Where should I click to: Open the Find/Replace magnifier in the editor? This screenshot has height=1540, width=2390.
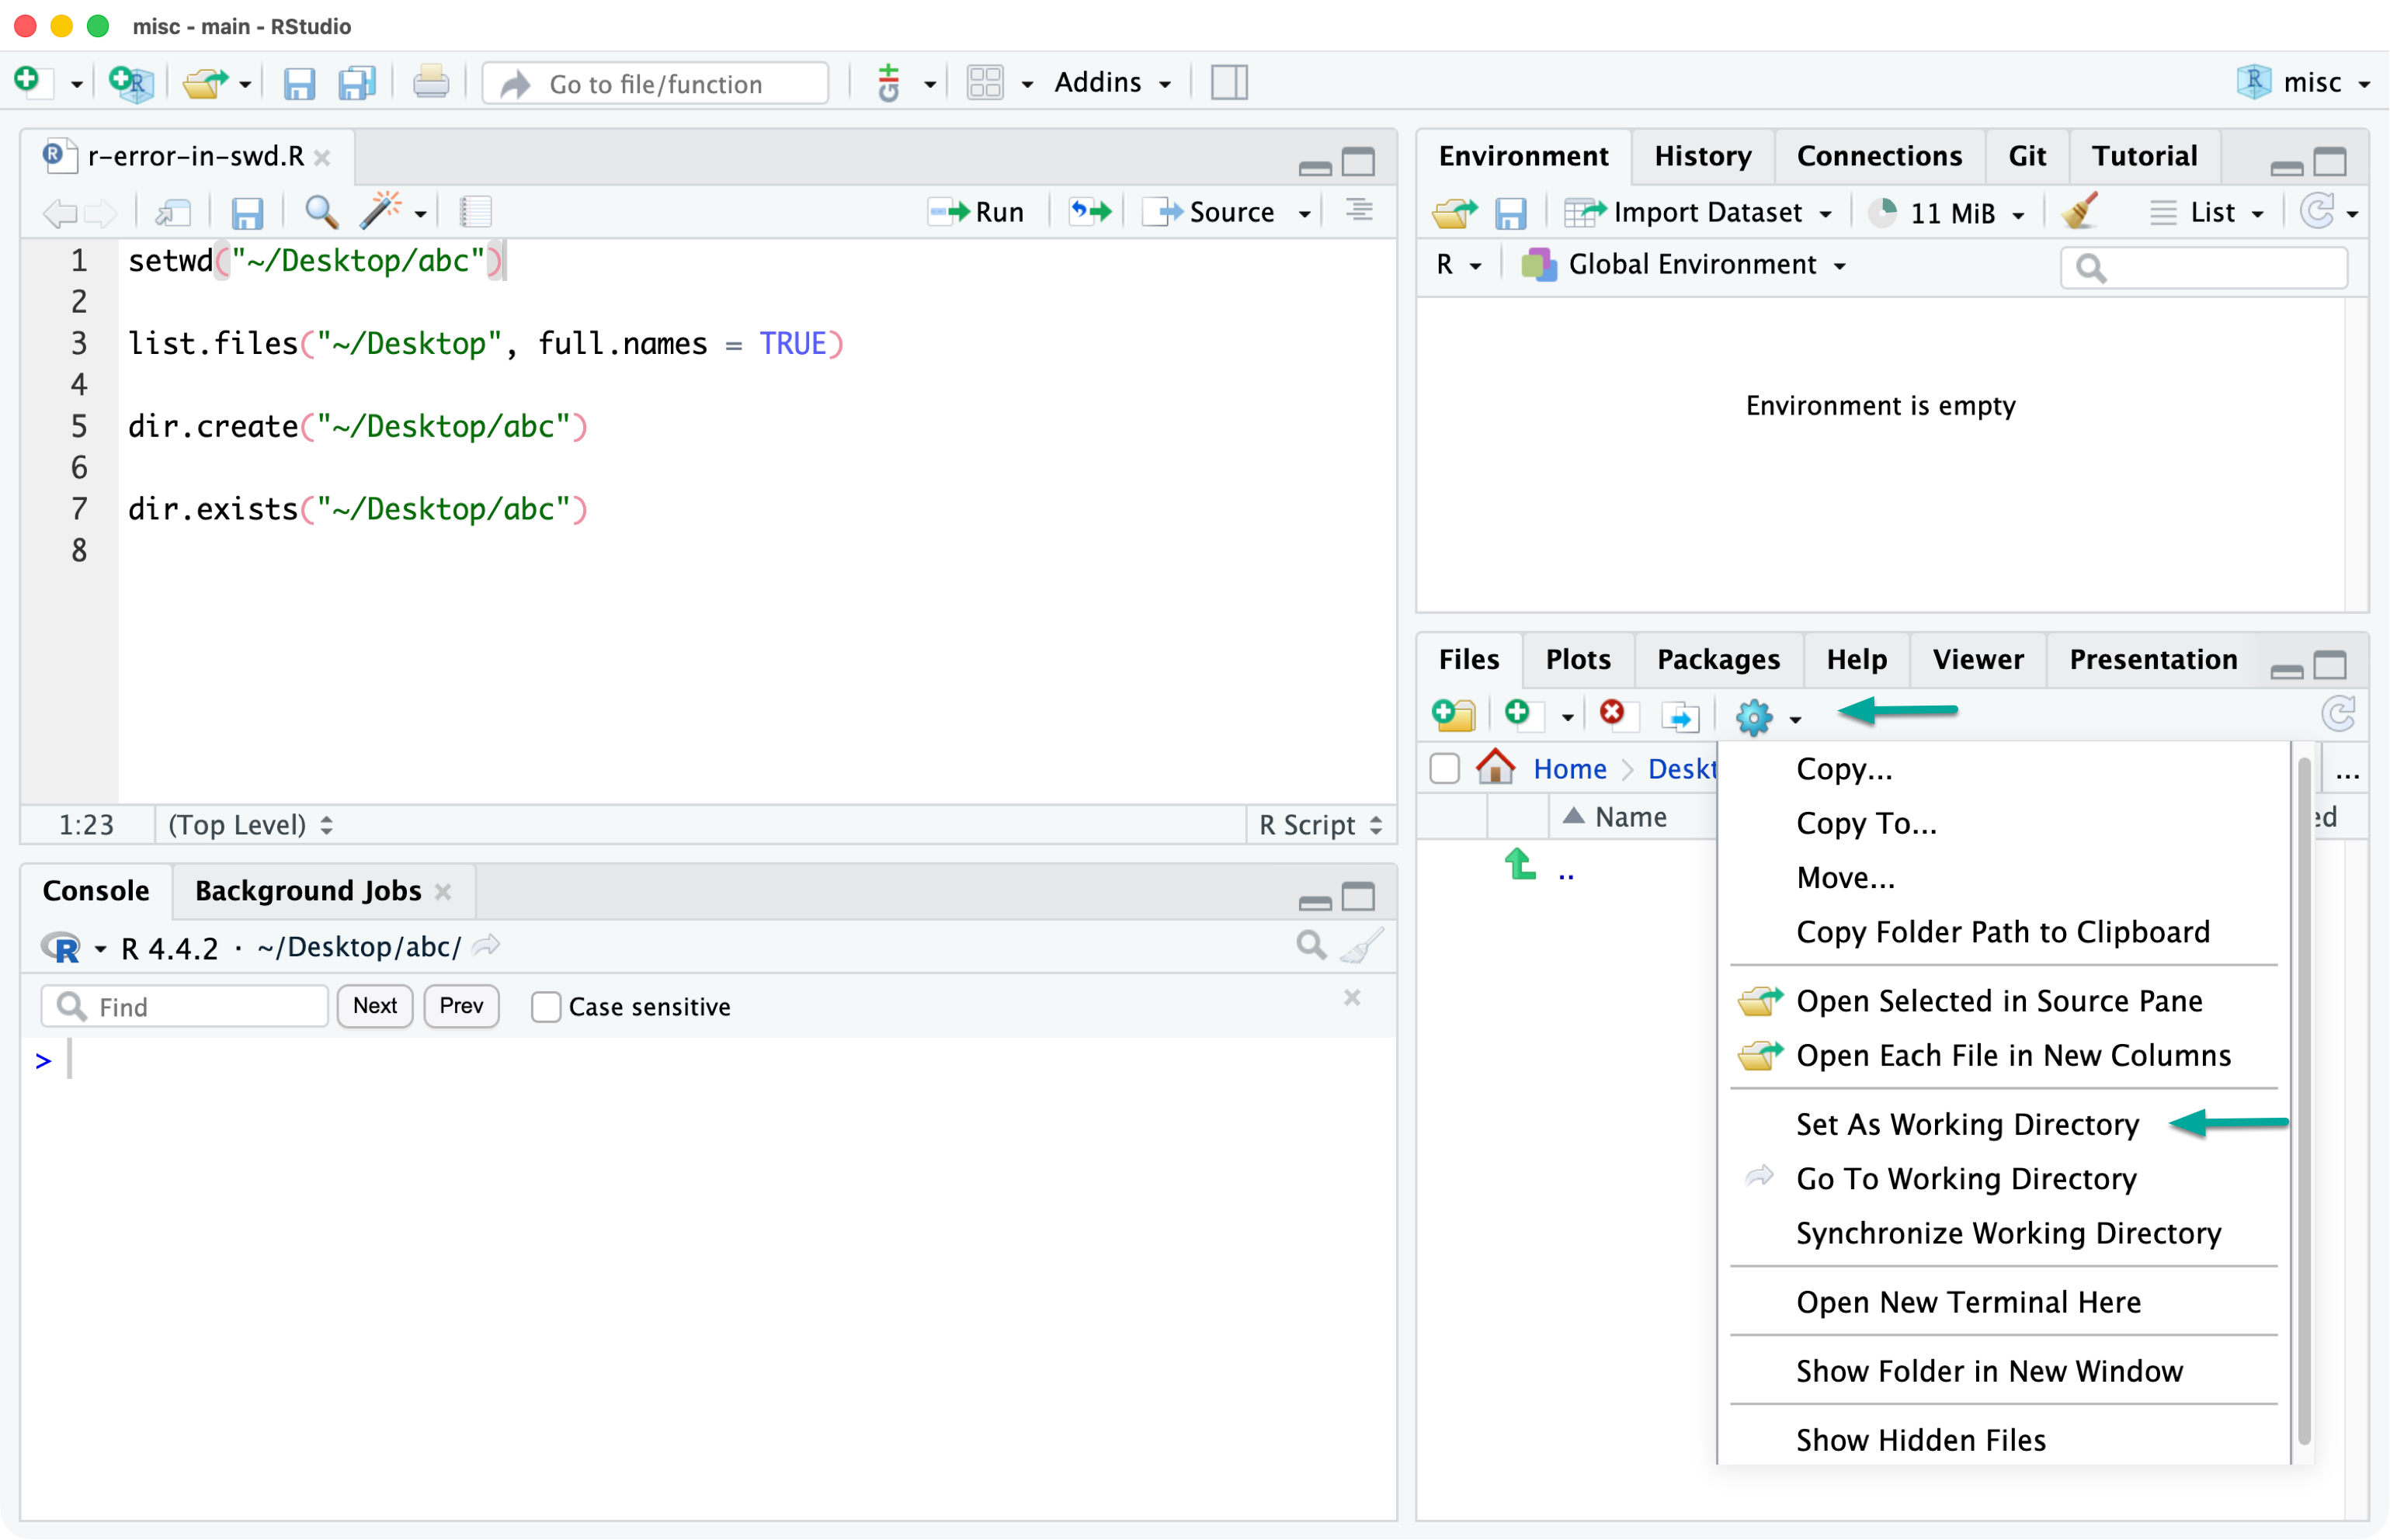point(320,212)
